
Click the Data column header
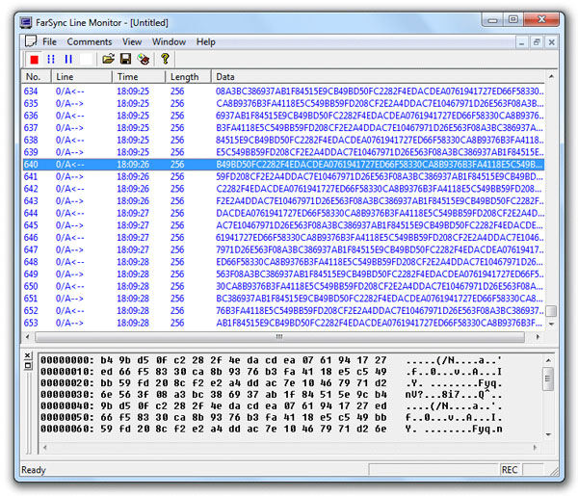[x=378, y=77]
